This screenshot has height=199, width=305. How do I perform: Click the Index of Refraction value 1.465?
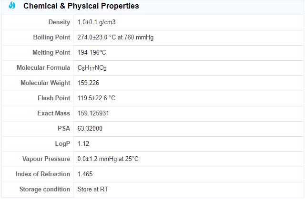pyautogui.click(x=85, y=174)
